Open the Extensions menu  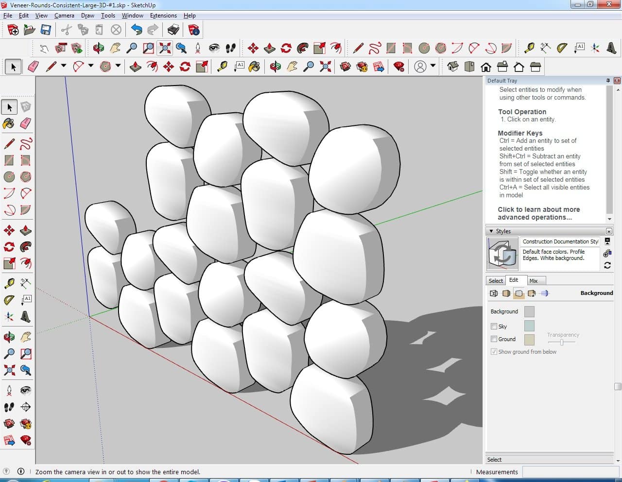coord(163,16)
